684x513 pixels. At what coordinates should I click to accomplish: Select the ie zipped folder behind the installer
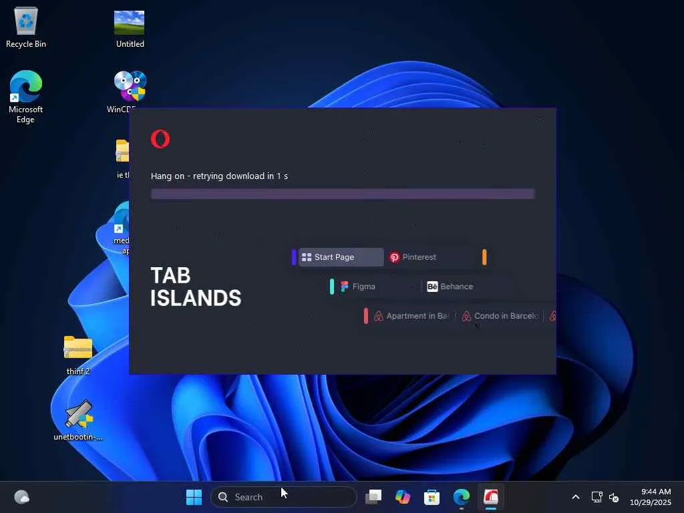tap(123, 159)
